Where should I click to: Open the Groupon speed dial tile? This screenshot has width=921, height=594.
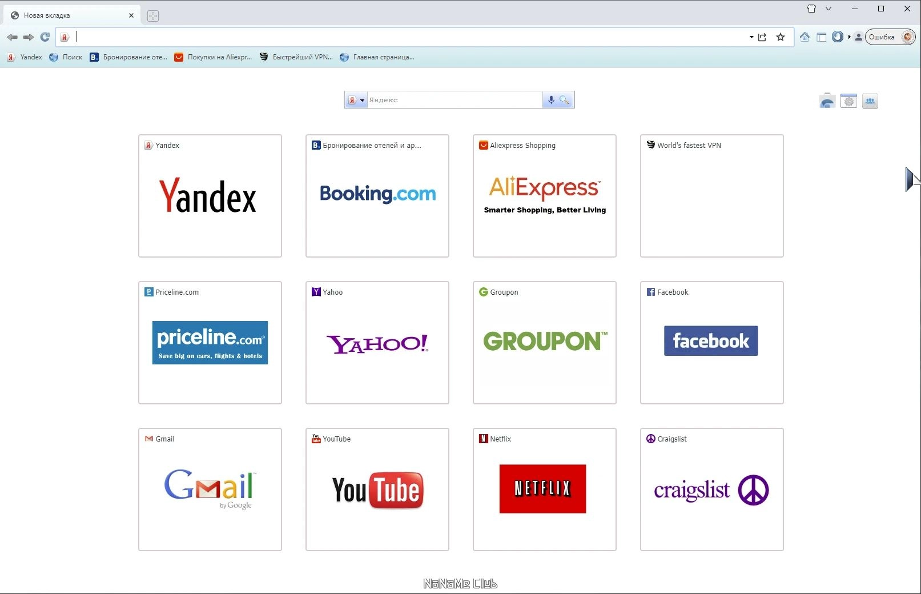(x=545, y=343)
